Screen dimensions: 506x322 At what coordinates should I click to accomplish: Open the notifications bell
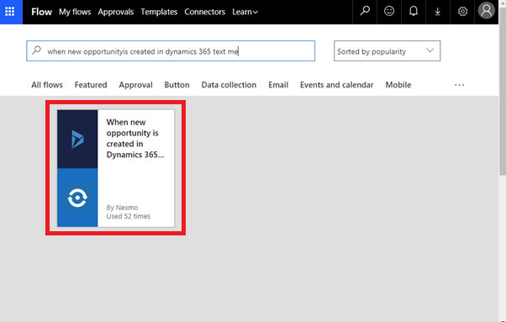tap(414, 11)
